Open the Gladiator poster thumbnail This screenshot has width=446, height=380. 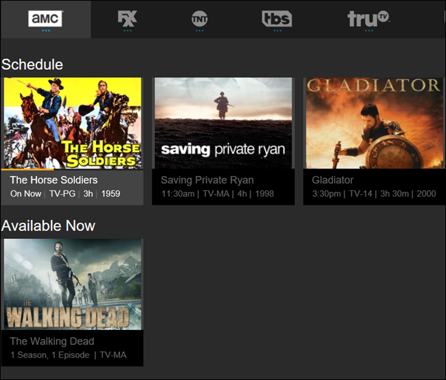[x=375, y=123]
